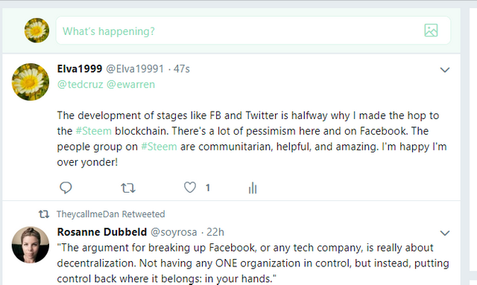Like Elva1999's tweet with heart icon

tap(190, 188)
